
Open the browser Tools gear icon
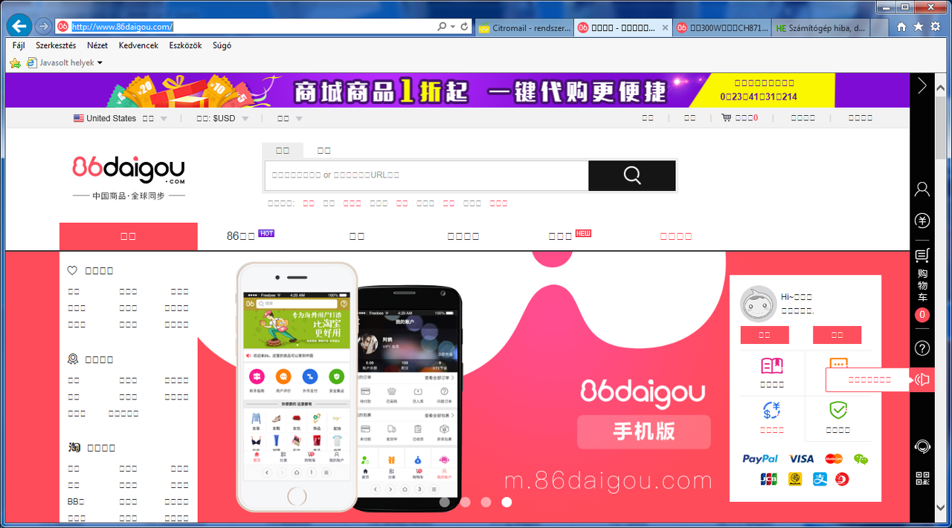[936, 27]
